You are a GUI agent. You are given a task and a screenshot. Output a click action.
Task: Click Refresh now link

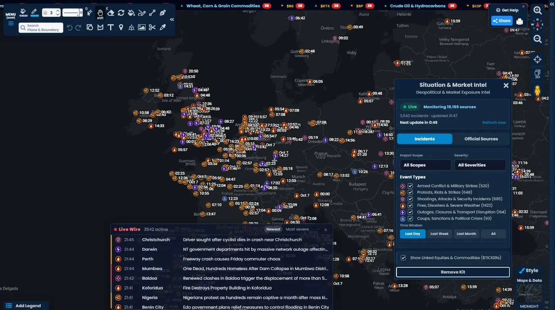[494, 123]
